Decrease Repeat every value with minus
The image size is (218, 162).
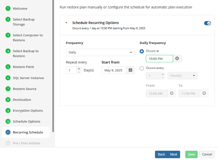(x=79, y=72)
